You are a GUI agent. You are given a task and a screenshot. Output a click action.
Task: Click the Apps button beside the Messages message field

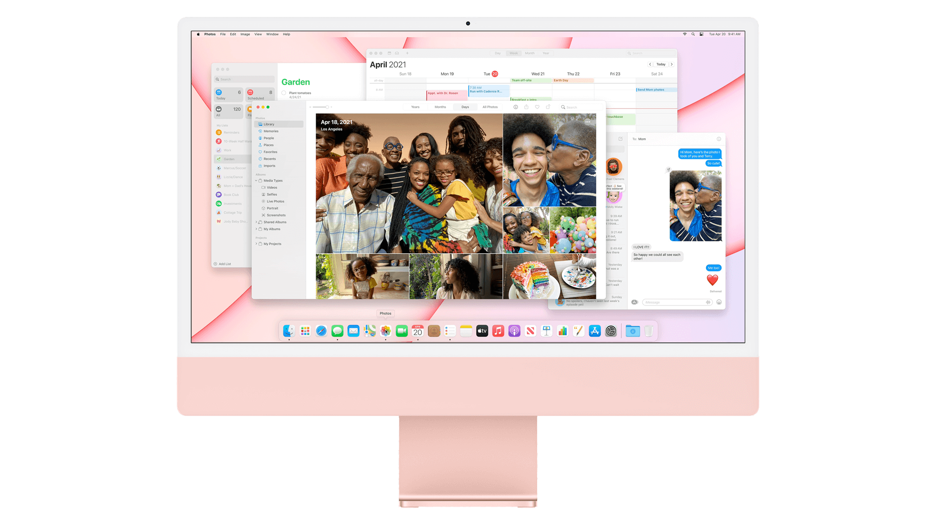tap(635, 302)
